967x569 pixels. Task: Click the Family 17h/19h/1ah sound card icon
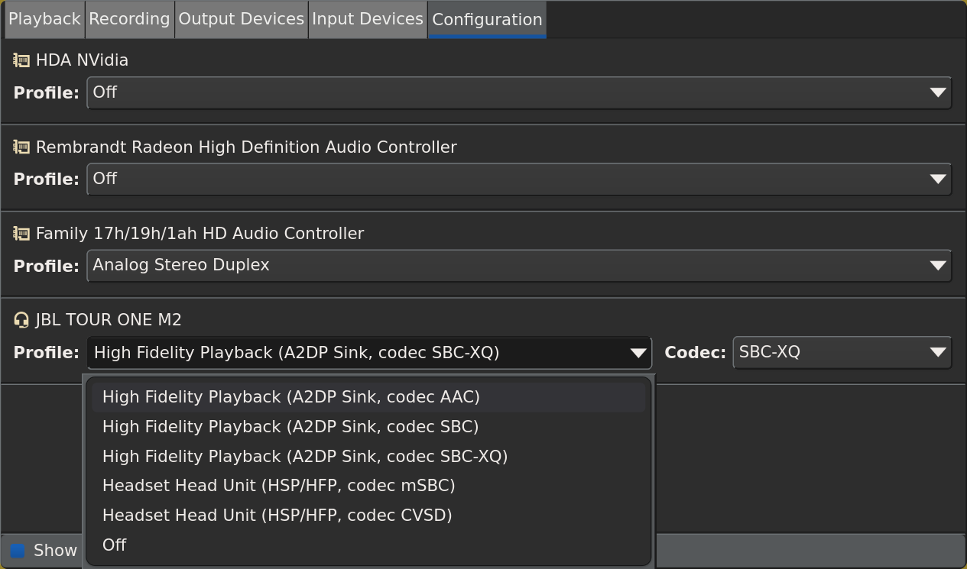coord(21,234)
